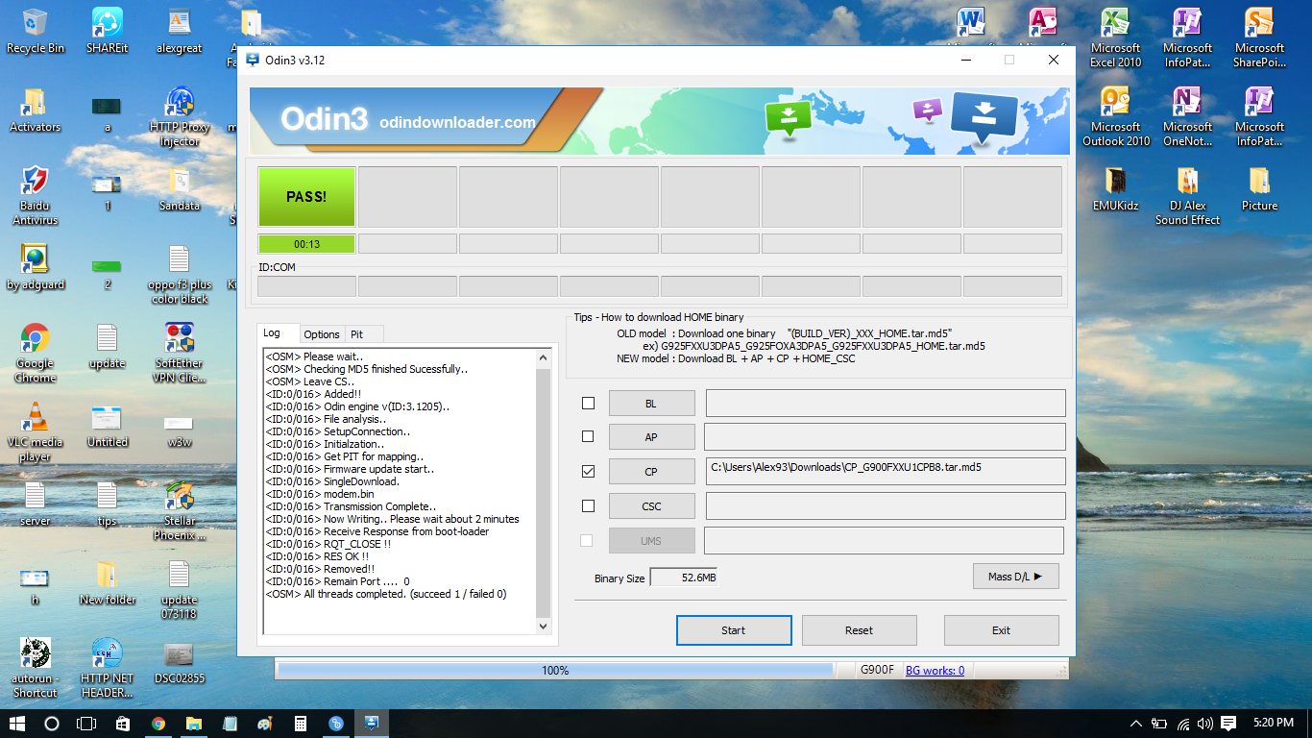Uncheck the CP file checkbox

click(x=588, y=471)
